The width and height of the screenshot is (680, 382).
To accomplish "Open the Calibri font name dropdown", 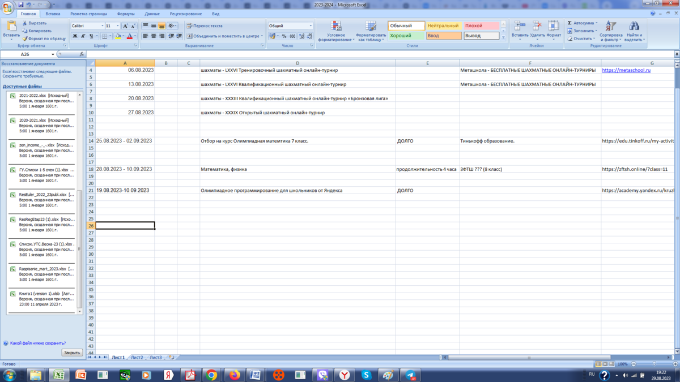I will coord(102,26).
